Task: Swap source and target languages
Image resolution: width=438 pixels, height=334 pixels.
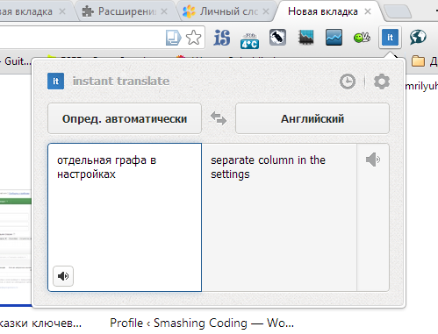Action: tap(219, 118)
